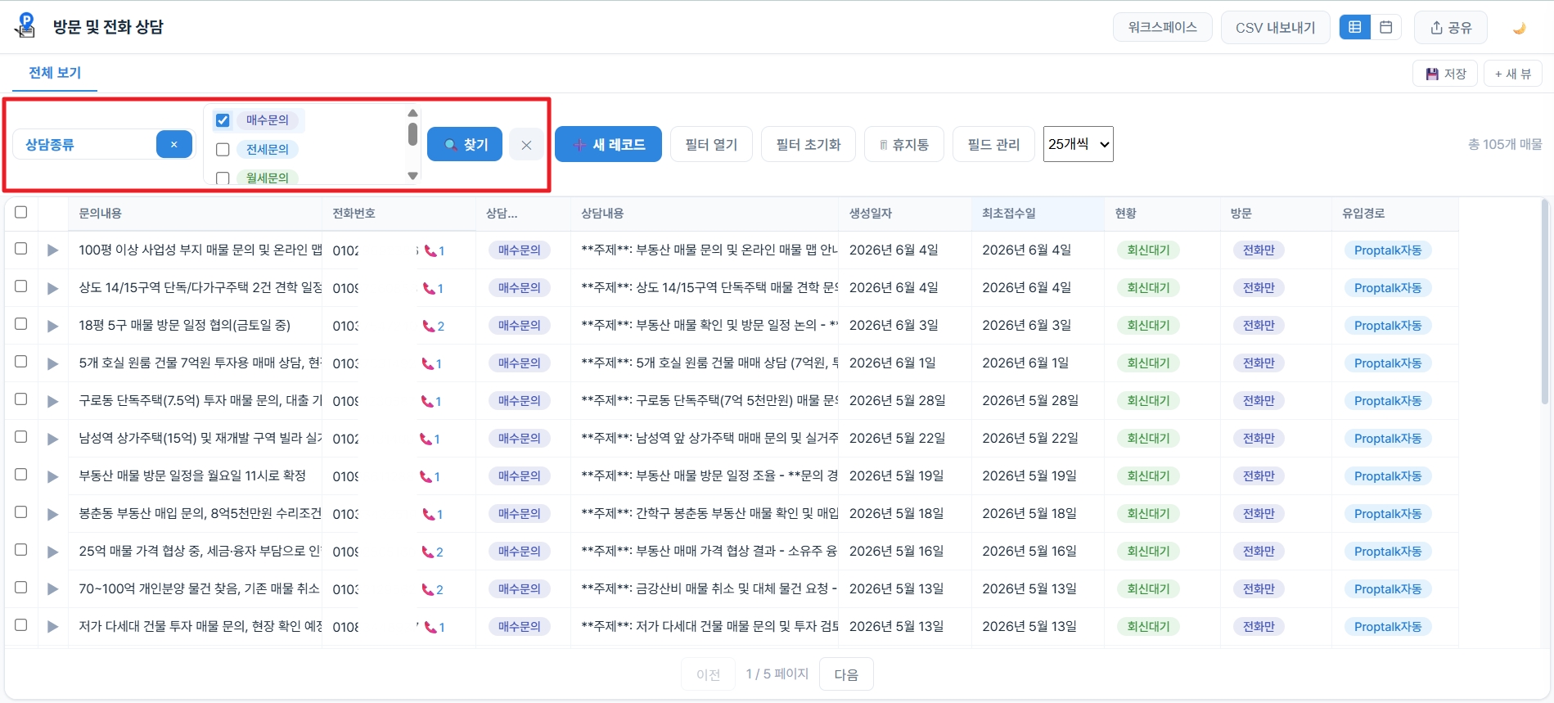Image resolution: width=1554 pixels, height=703 pixels.
Task: Select the 전체 보기 tab
Action: coord(55,73)
